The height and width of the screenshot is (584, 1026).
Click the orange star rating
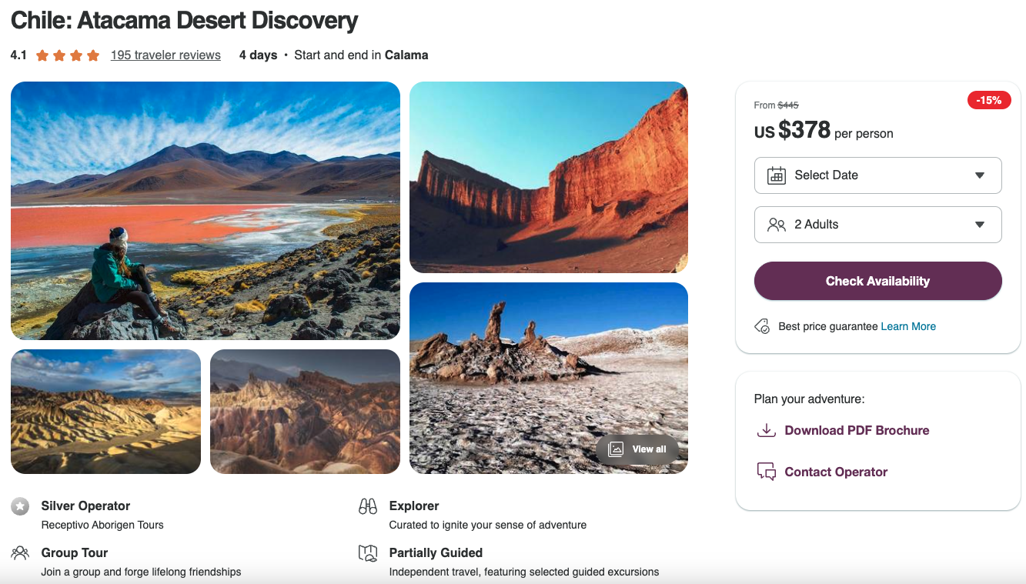tap(68, 55)
